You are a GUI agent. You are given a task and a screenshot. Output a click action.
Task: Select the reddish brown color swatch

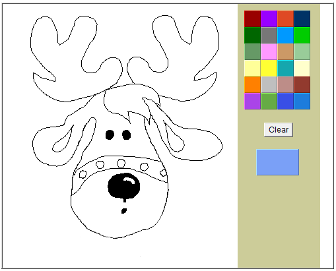[302, 84]
